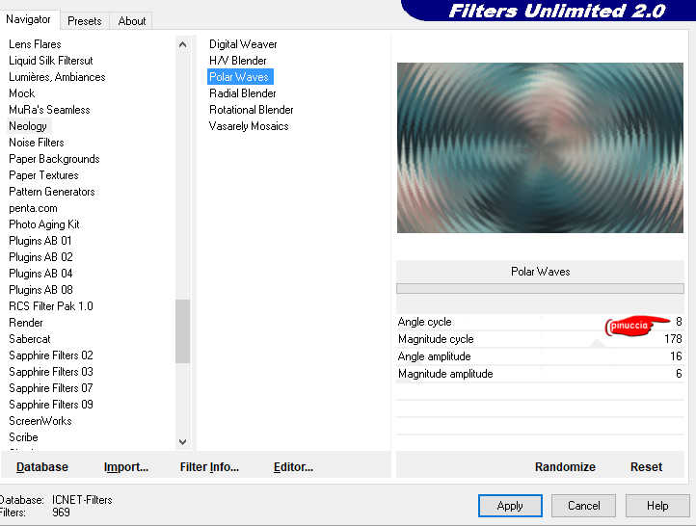Image resolution: width=696 pixels, height=526 pixels.
Task: Click the Import... button
Action: pos(126,467)
